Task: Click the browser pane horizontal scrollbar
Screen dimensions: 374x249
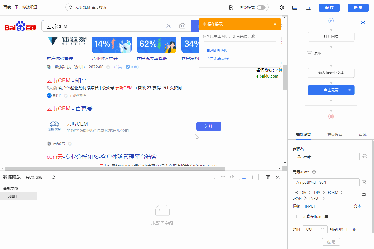Action: pyautogui.click(x=115, y=168)
